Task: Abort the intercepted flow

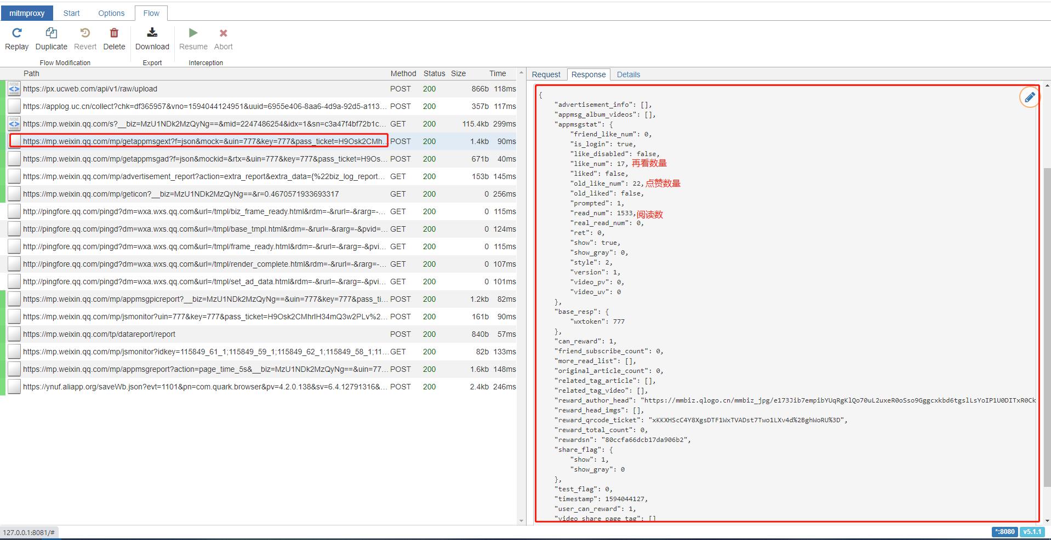Action: point(223,33)
